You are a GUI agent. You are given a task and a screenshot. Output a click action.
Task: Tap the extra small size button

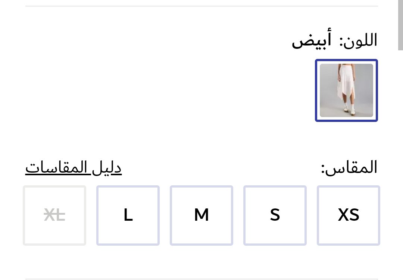pyautogui.click(x=349, y=215)
